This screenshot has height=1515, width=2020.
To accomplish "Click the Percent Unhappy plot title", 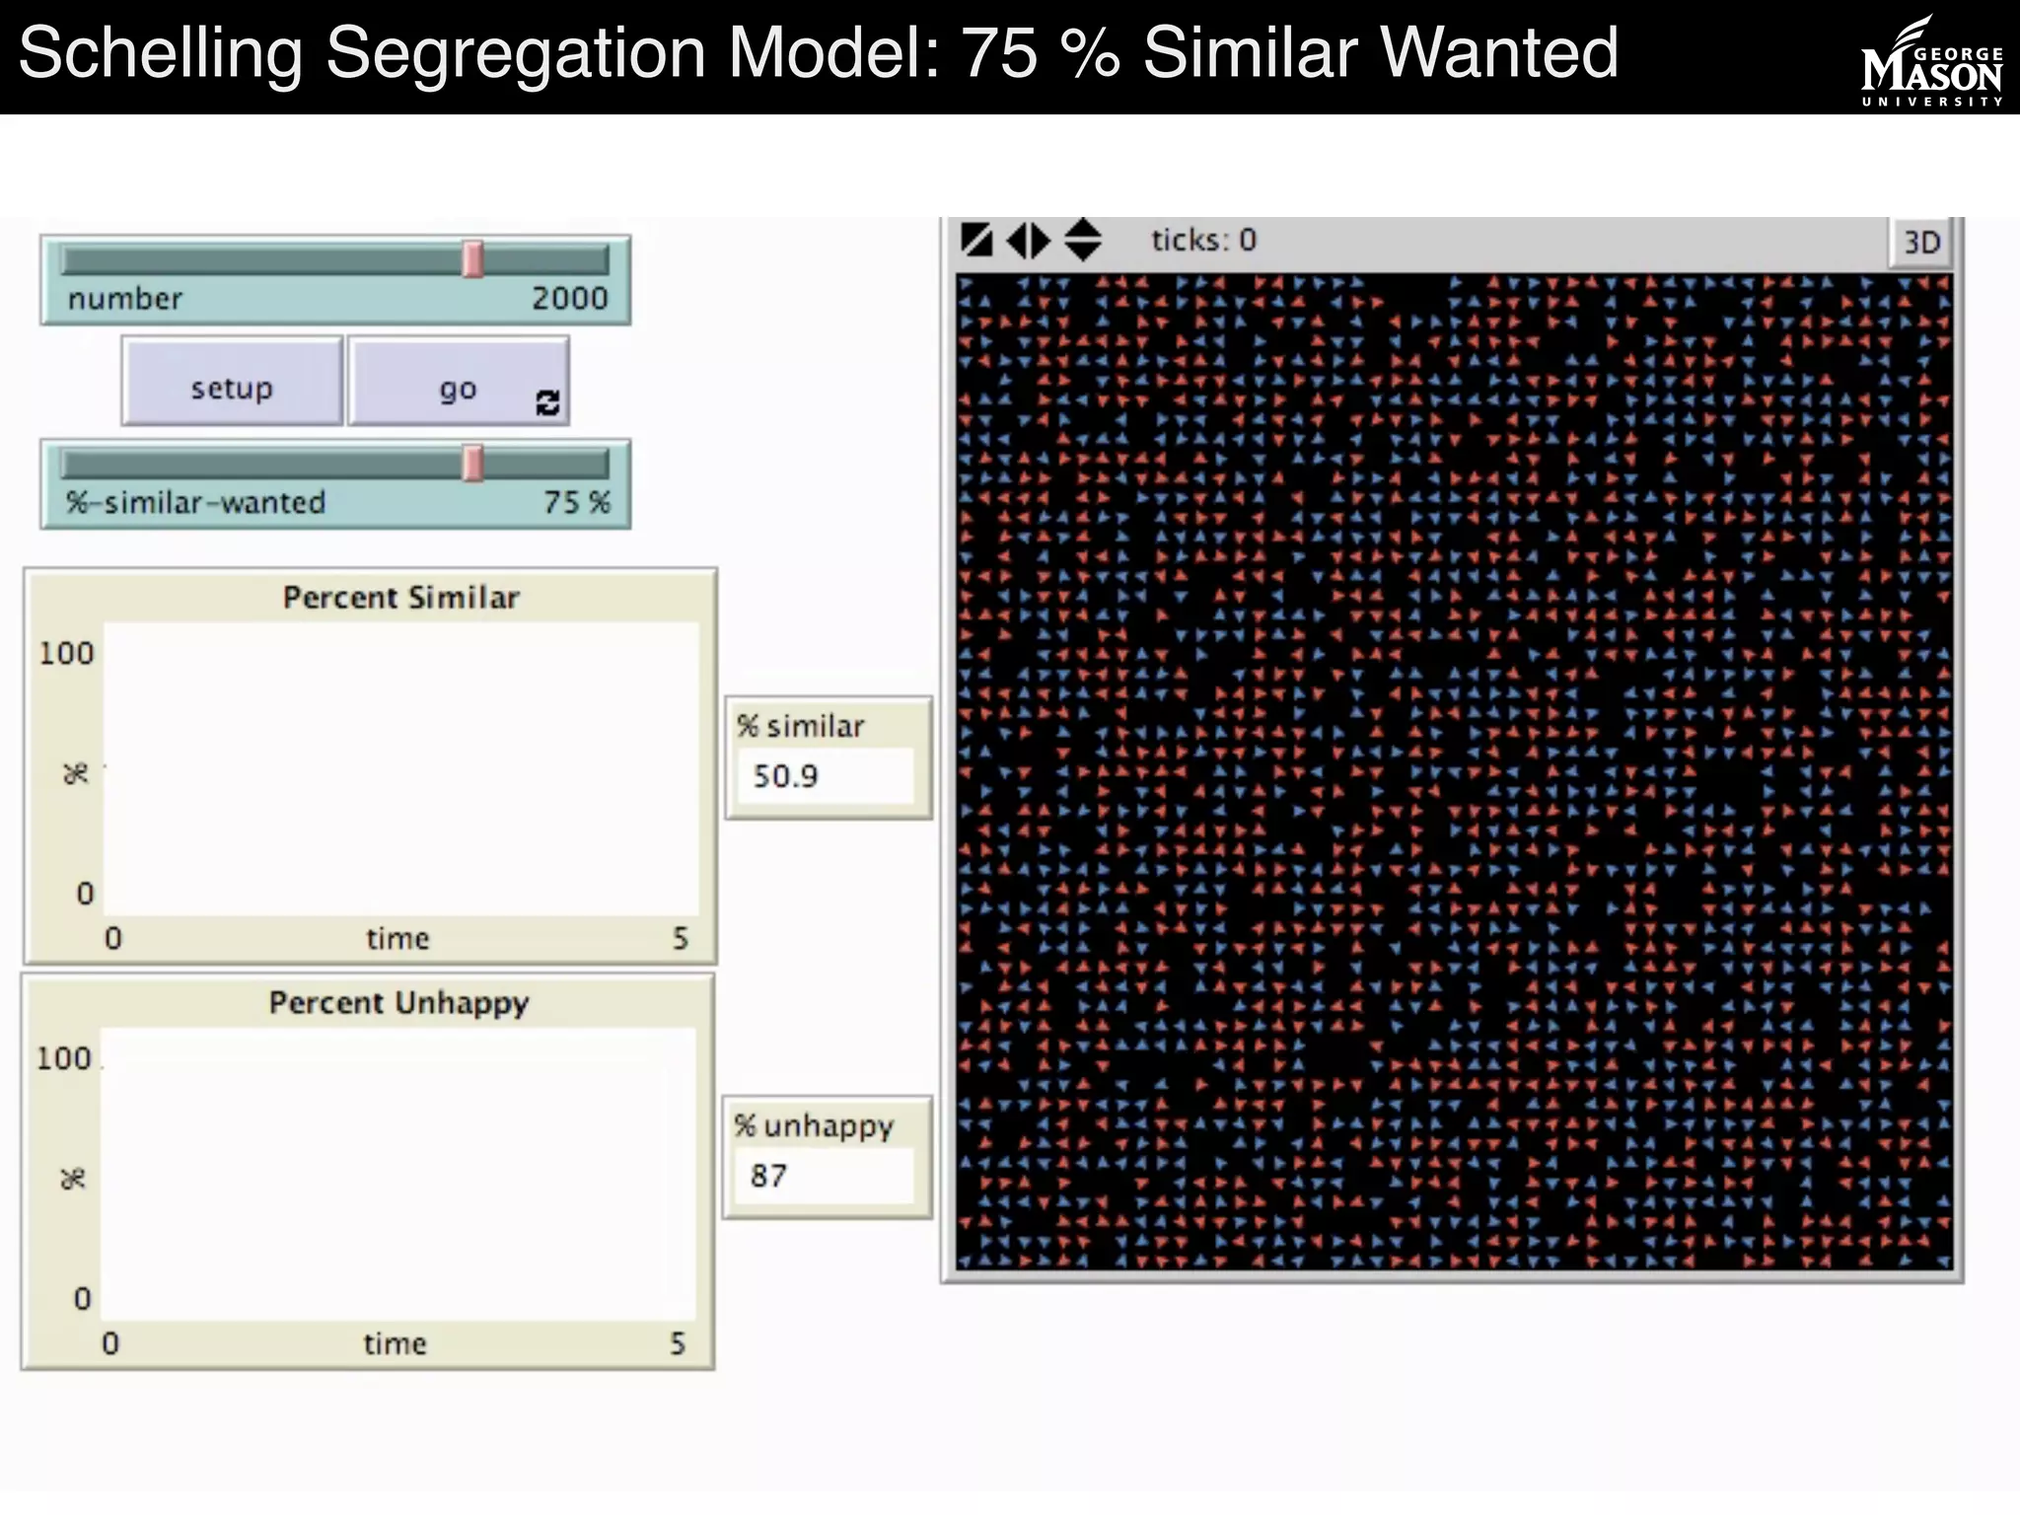I will pos(398,1003).
